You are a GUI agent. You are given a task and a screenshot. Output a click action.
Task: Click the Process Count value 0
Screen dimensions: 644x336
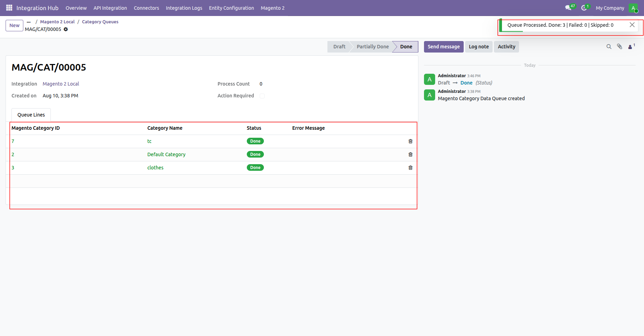[261, 84]
